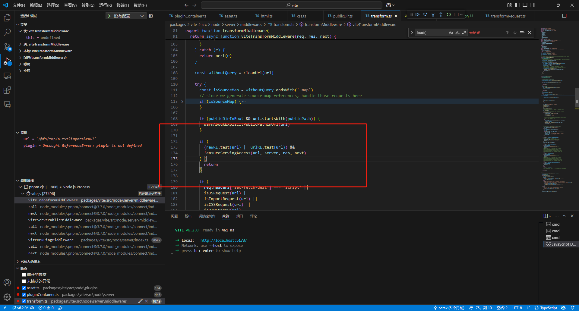Viewport: 579px width, 311px height.
Task: Open the Run and Debug view
Action: [7, 61]
